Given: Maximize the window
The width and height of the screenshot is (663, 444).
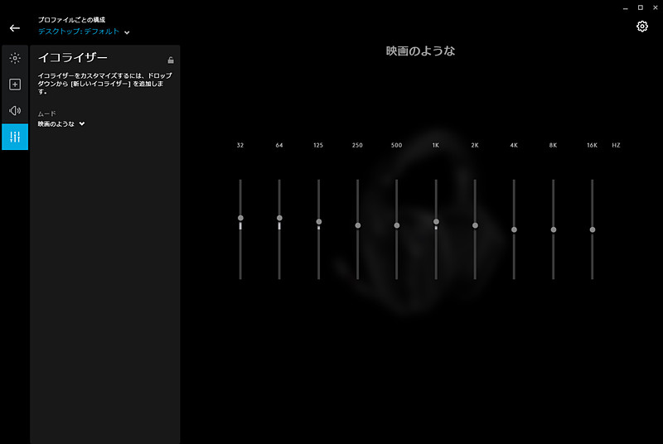Looking at the screenshot, I should point(640,7).
